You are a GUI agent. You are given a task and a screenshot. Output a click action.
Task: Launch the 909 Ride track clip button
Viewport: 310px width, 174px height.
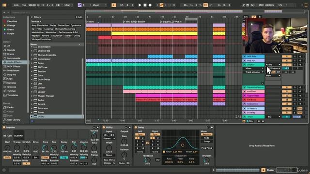coord(244,57)
